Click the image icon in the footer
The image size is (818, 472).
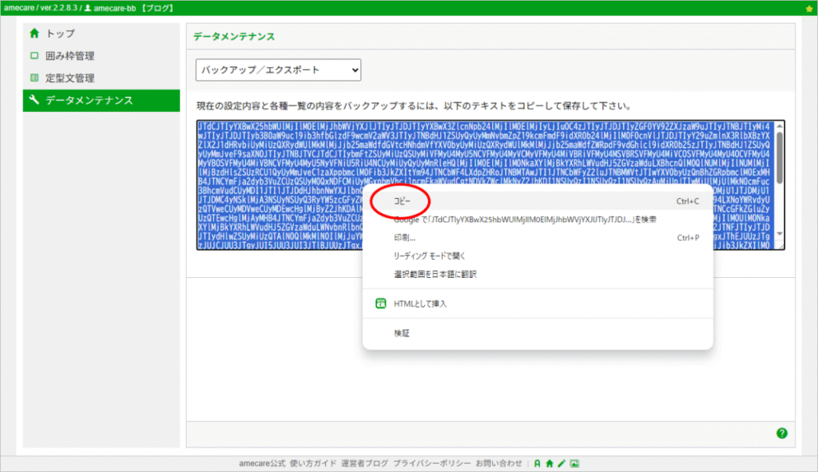(574, 463)
